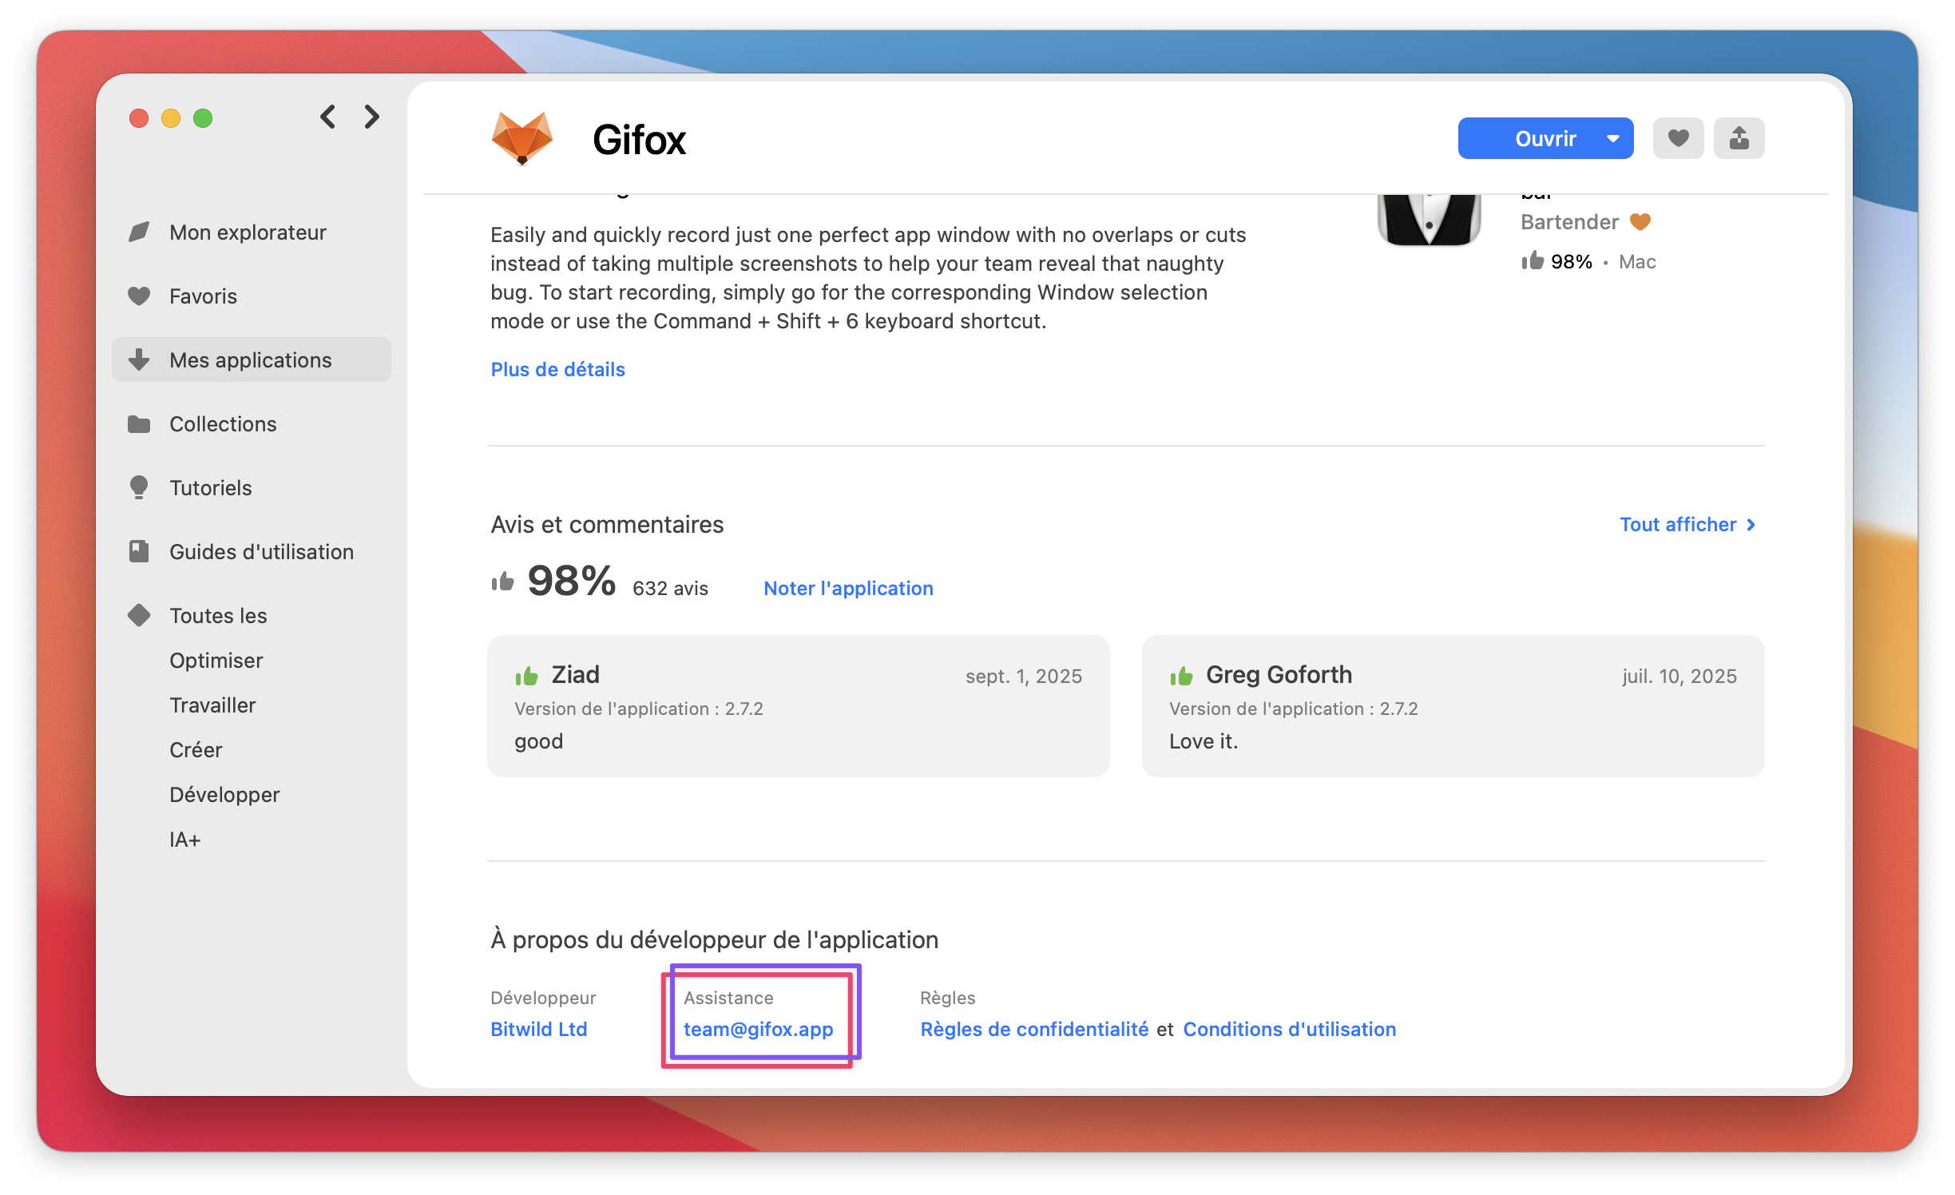Go forward with the right arrow
The image size is (1955, 1195).
[371, 117]
